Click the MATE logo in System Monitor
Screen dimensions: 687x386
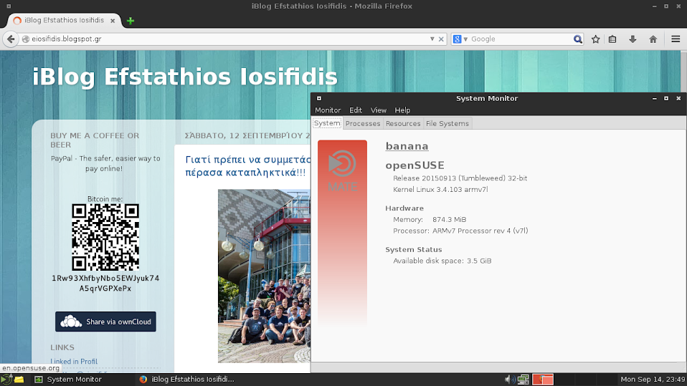(x=342, y=170)
